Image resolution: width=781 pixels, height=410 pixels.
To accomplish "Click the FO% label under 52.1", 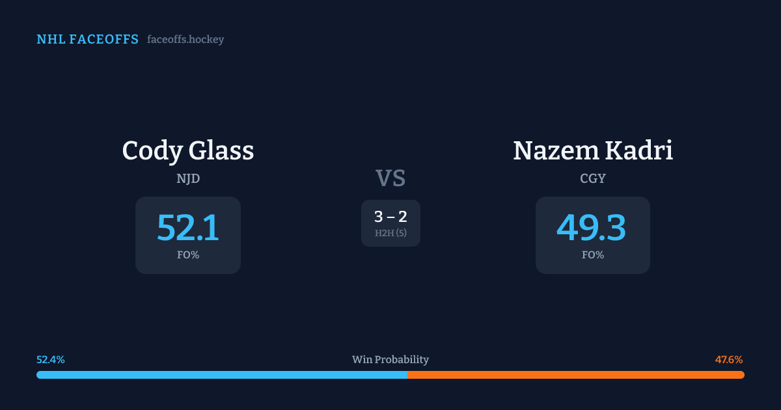I will click(188, 255).
